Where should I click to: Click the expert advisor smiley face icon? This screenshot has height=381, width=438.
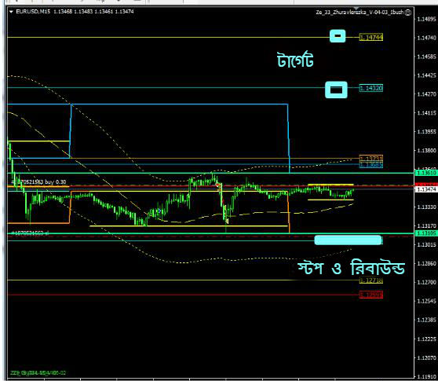point(408,13)
